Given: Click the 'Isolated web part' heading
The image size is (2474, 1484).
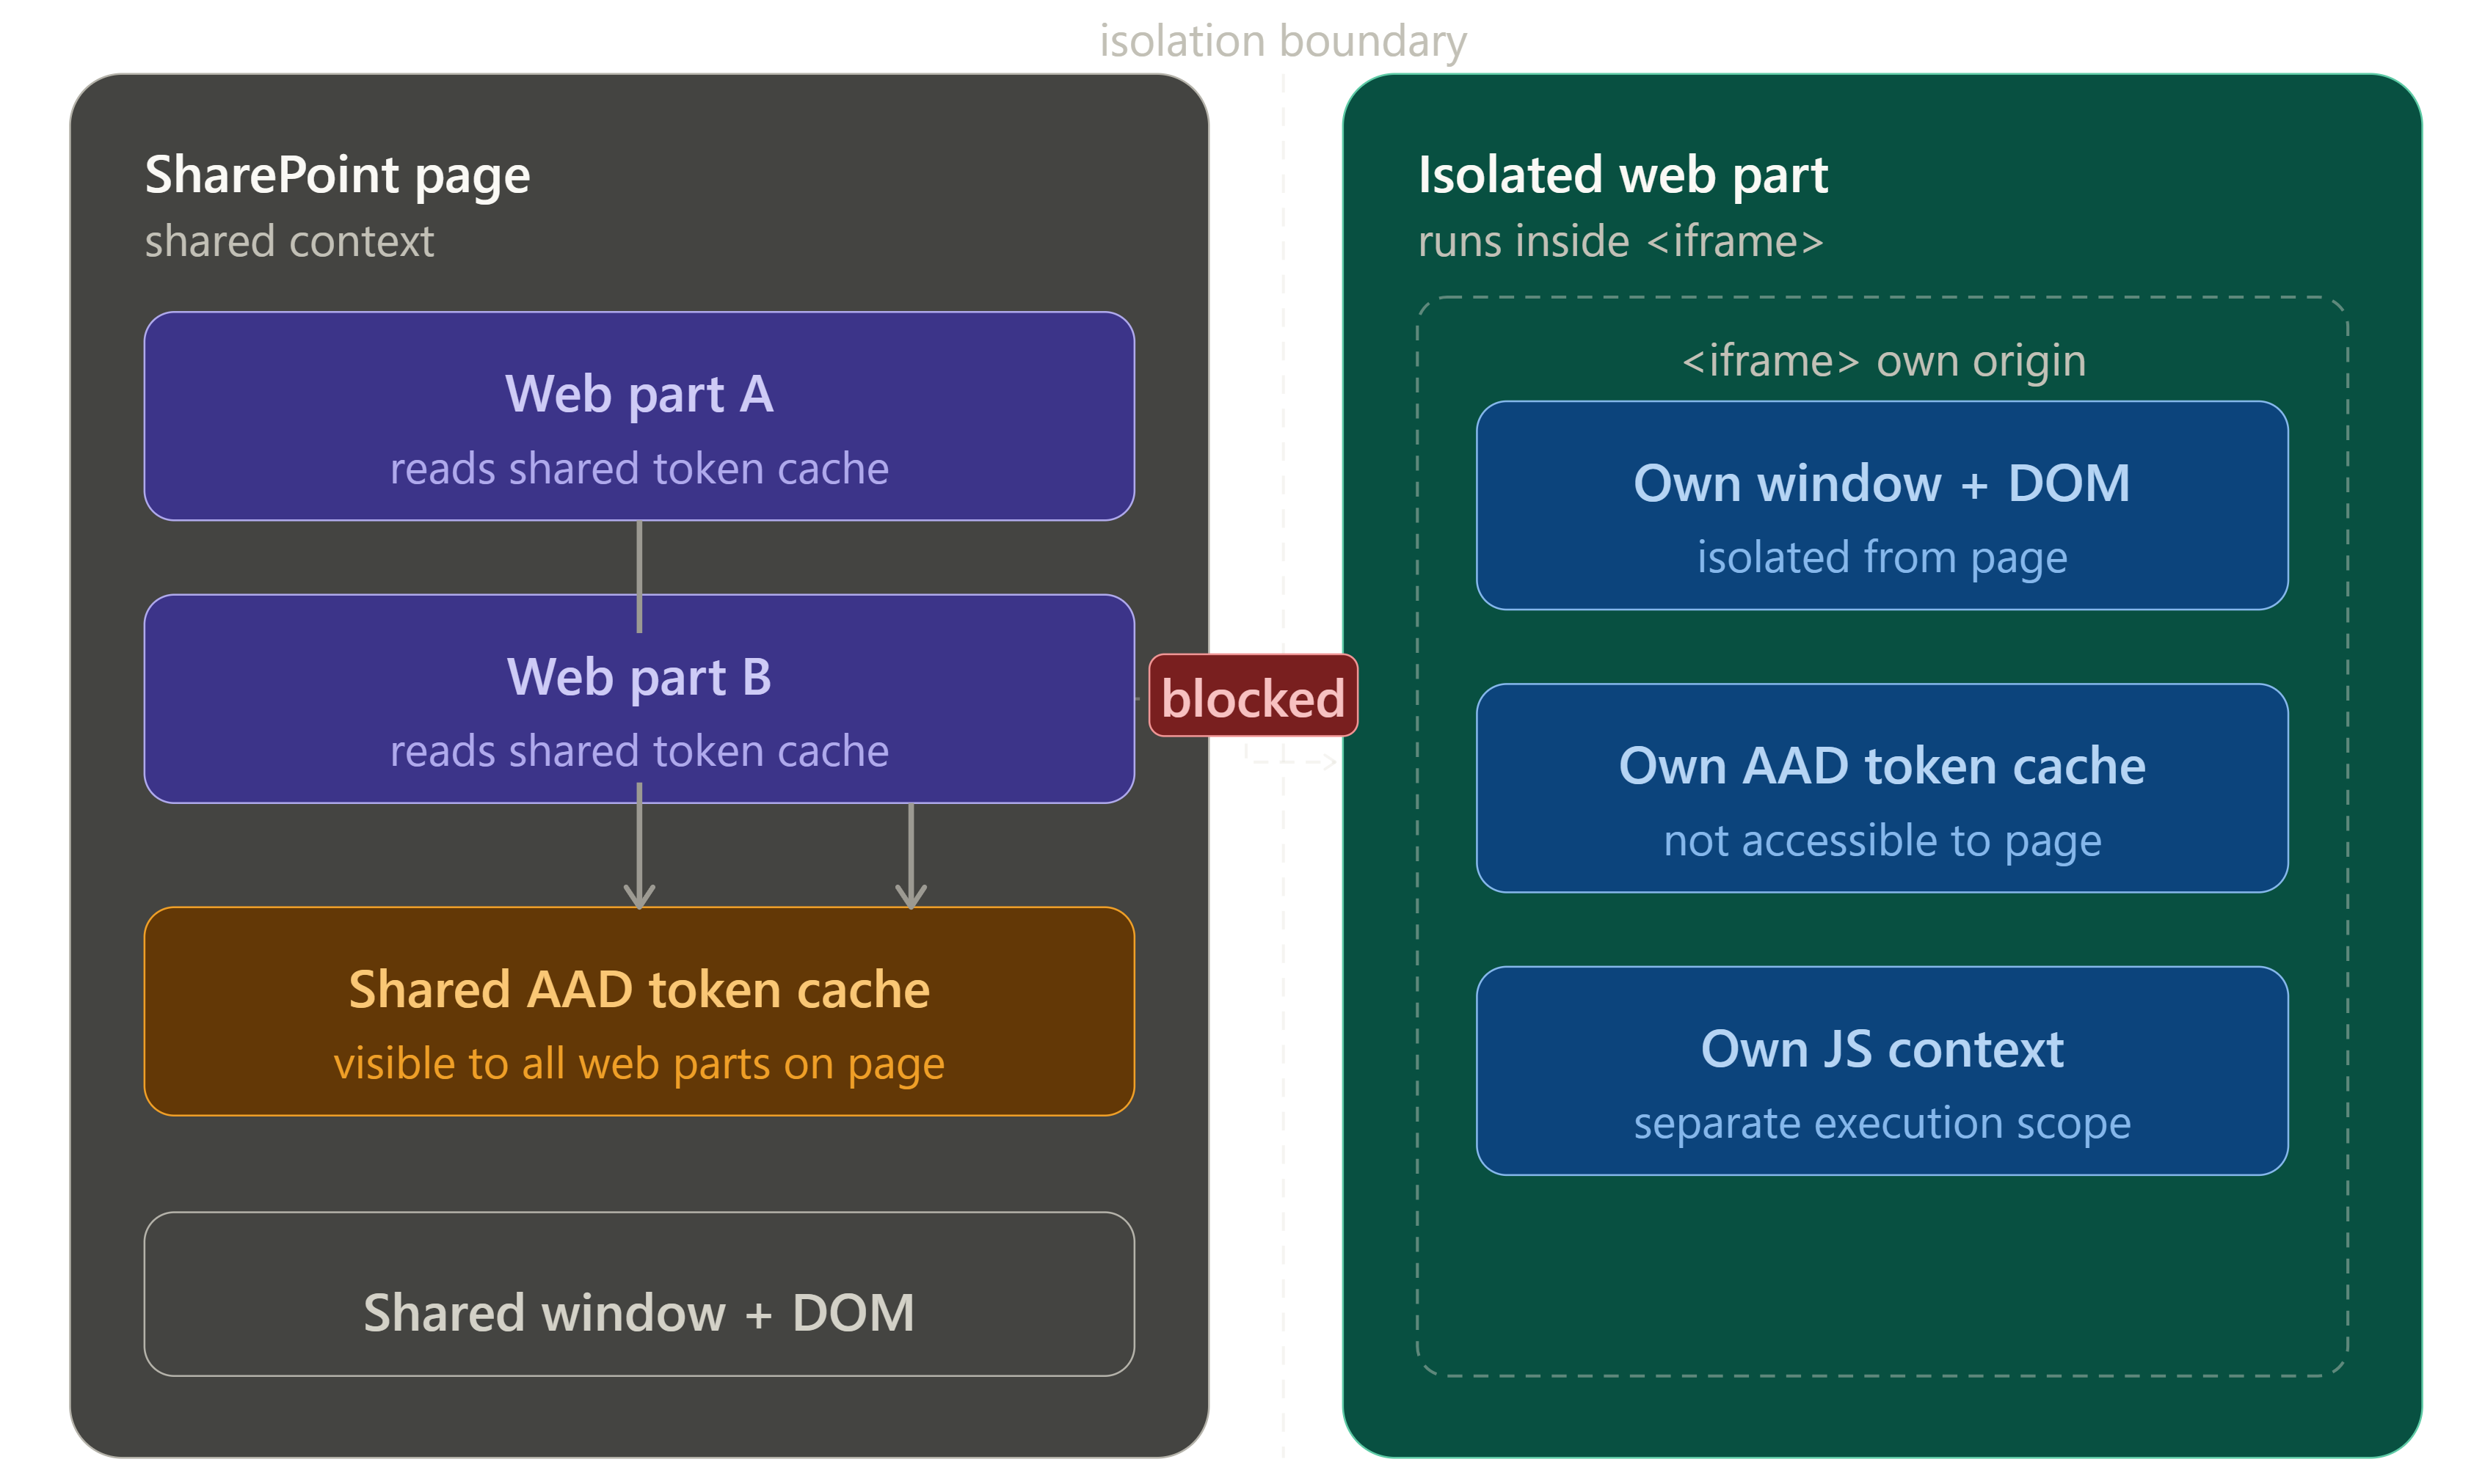Looking at the screenshot, I should coord(1623,175).
